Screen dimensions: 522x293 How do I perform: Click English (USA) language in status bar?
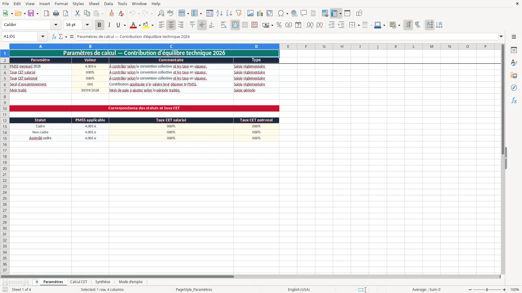click(299, 290)
